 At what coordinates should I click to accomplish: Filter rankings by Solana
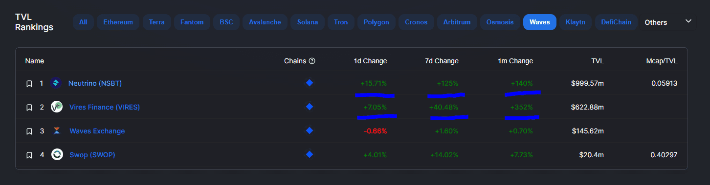pos(307,22)
